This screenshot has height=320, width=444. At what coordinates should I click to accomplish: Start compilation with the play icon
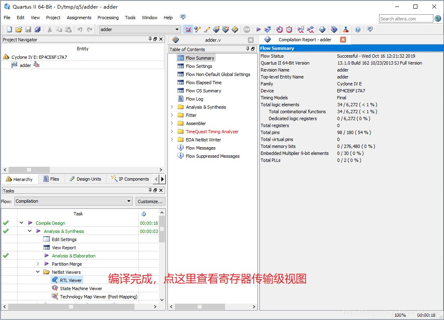[x=258, y=29]
